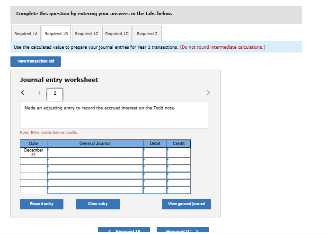Image resolution: width=328 pixels, height=234 pixels.
Task: Click Debit field in third row
Action: [x=155, y=169]
